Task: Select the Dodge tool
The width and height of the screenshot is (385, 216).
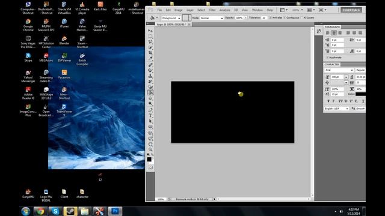Action: (150, 104)
